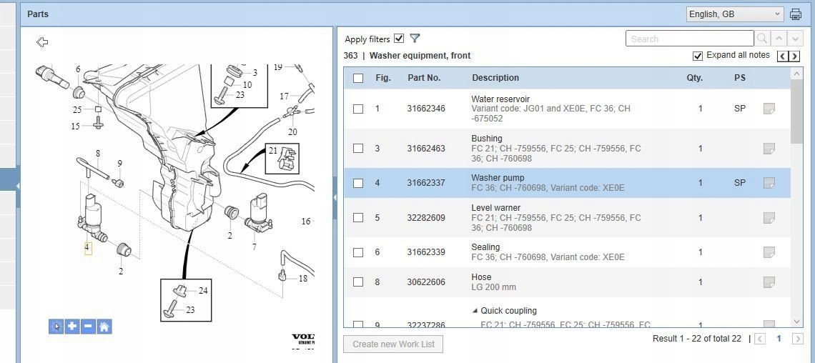Open note icon for Water reservoir row

coord(769,109)
